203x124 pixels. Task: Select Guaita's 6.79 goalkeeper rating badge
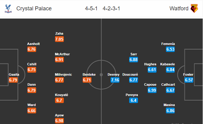click(13, 80)
